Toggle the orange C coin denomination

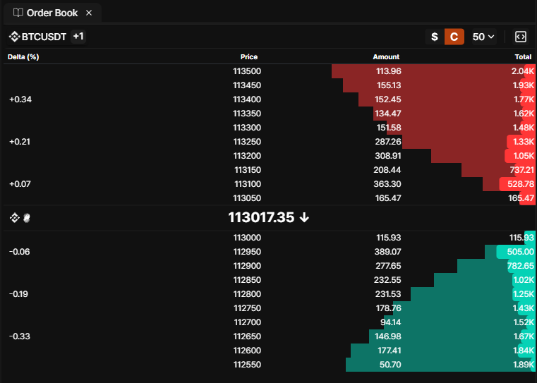point(454,37)
